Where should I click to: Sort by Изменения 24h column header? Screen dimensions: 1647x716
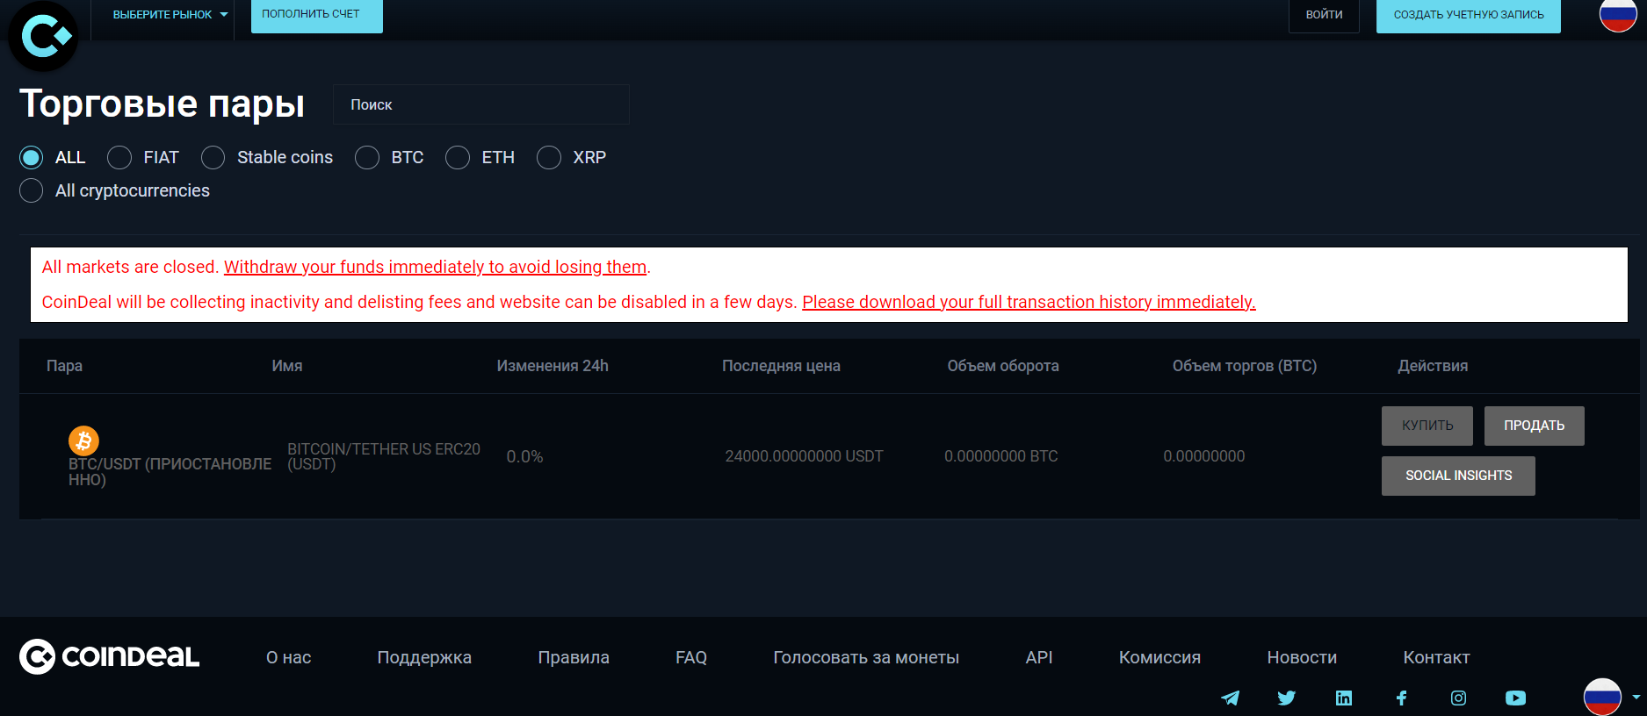[553, 366]
